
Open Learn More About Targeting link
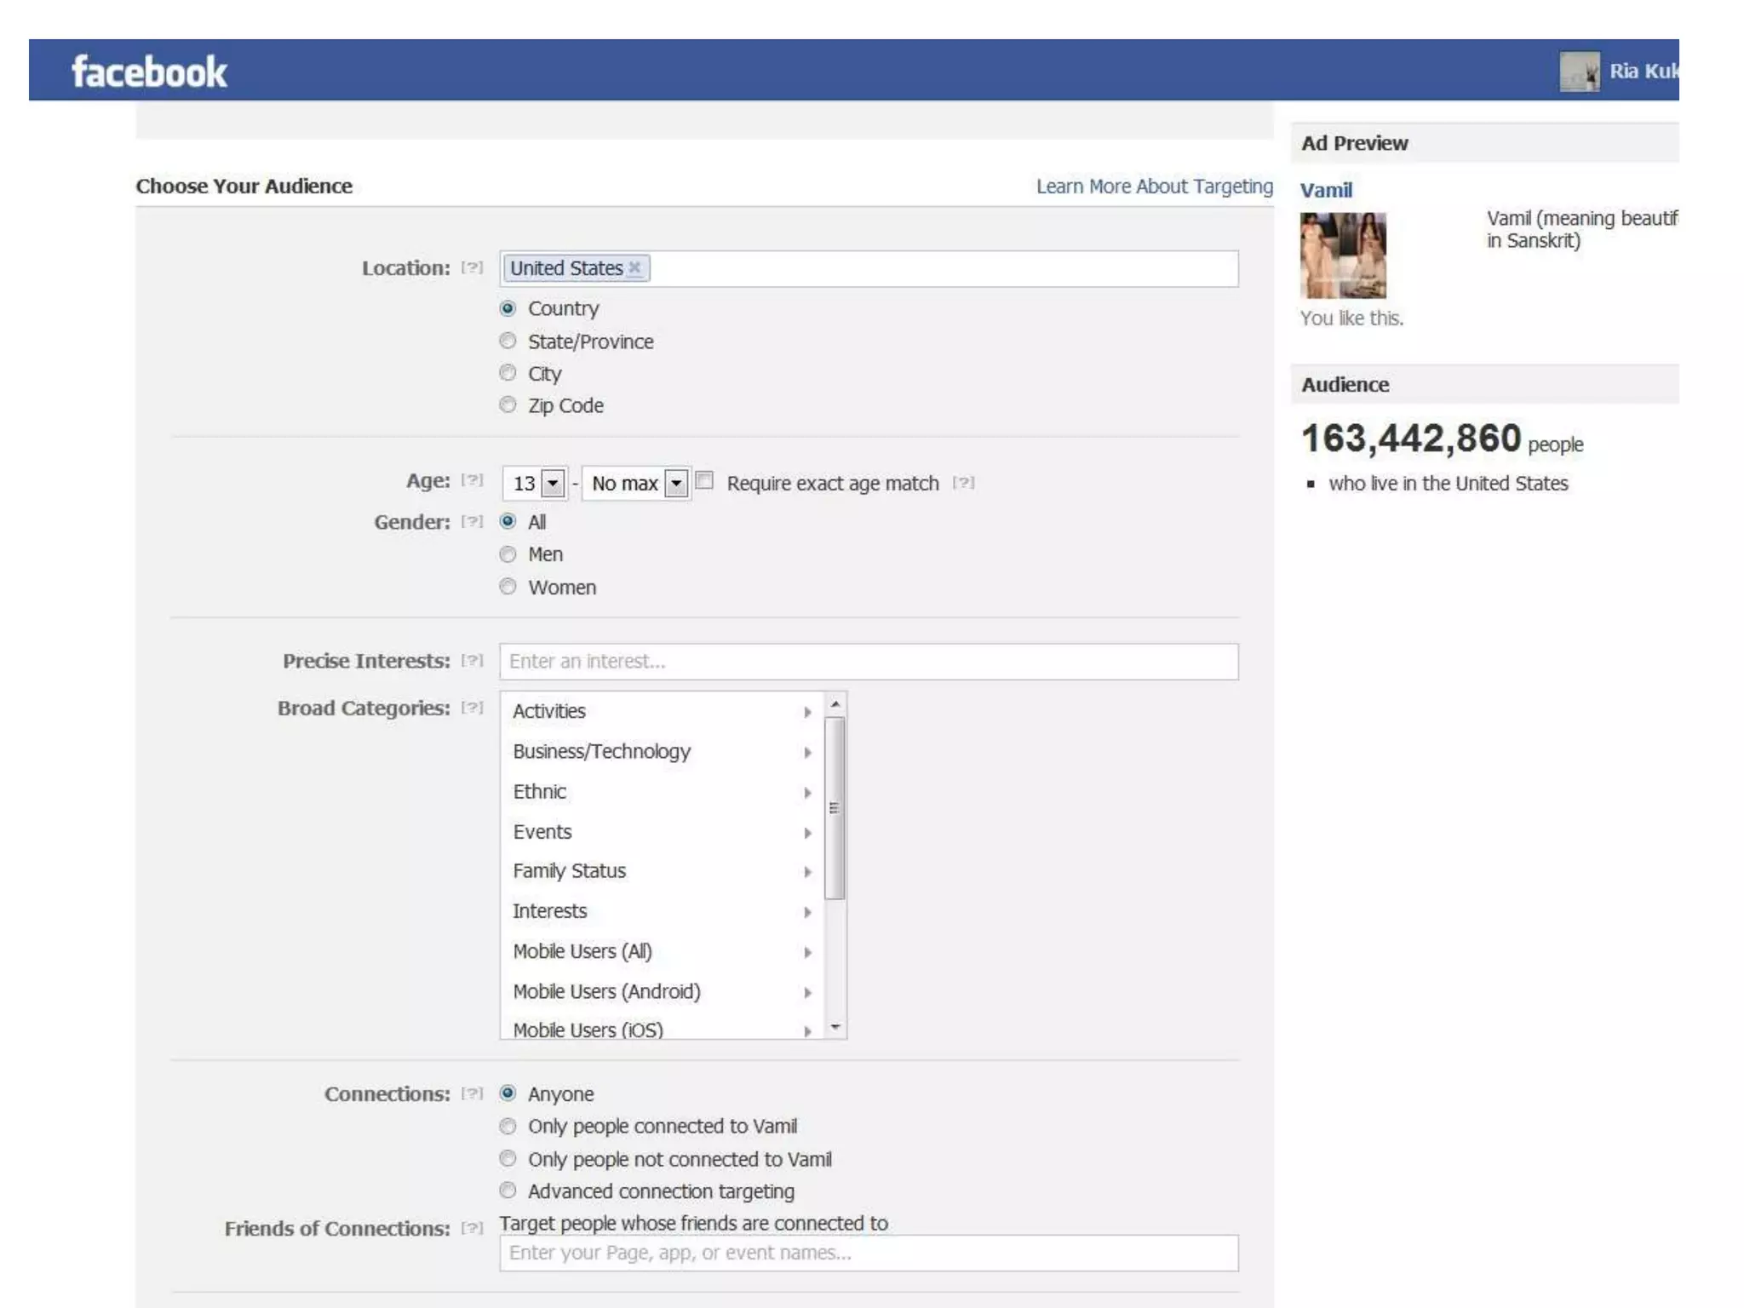coord(1154,186)
